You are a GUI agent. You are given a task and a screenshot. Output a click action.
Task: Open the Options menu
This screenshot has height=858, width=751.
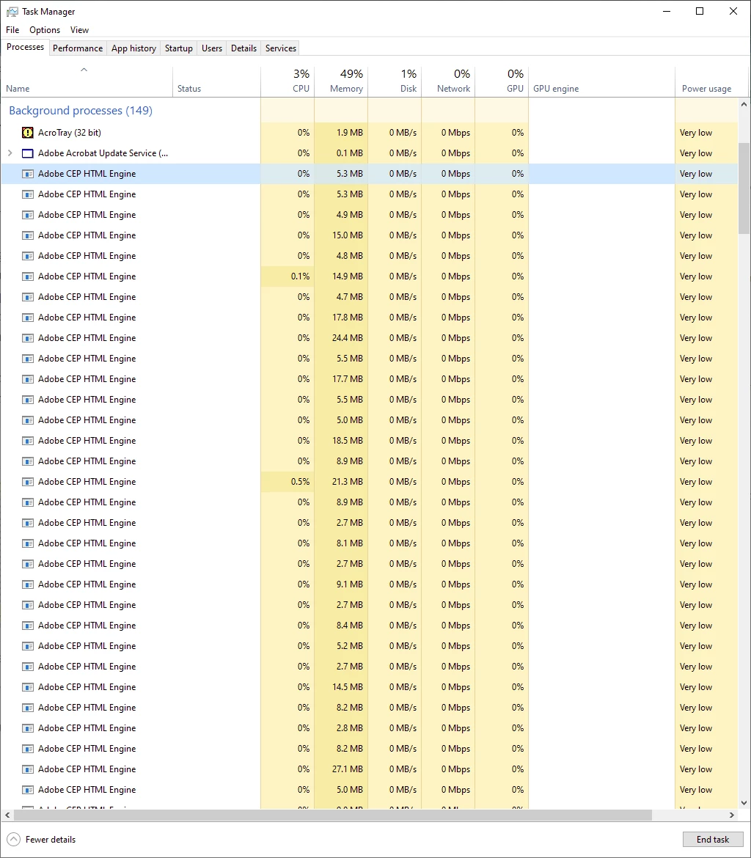coord(45,29)
